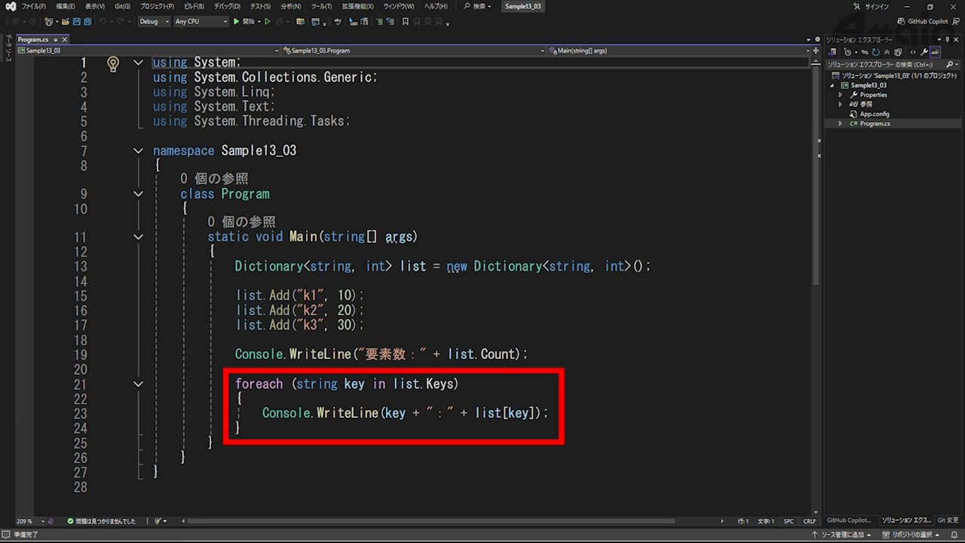The image size is (965, 543).
Task: Collapse the foreach loop code block
Action: tap(138, 384)
